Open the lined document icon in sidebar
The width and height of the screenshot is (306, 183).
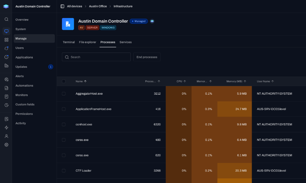coord(6,97)
